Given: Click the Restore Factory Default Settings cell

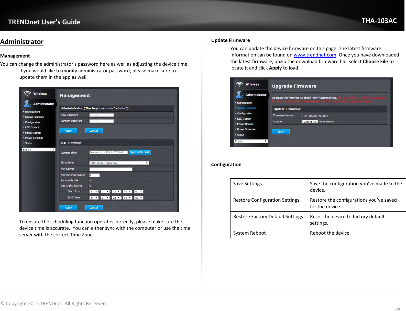Looking at the screenshot, I should coord(269,220).
